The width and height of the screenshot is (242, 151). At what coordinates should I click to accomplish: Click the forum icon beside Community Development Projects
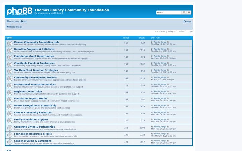(x=10, y=79)
